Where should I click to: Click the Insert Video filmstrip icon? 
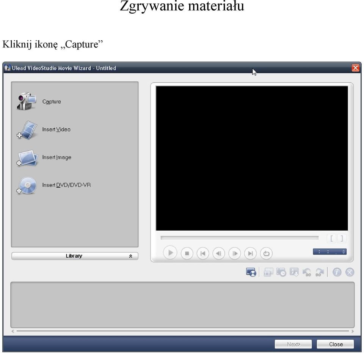(27, 130)
